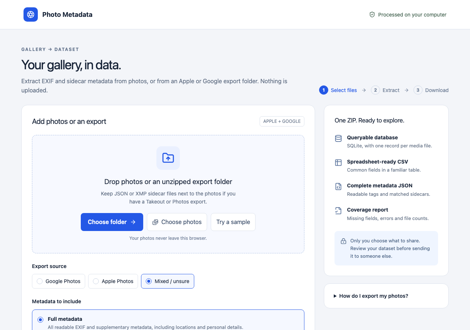The image size is (470, 330).
Task: Click the folder upload icon in the drop zone
Action: pos(168,158)
